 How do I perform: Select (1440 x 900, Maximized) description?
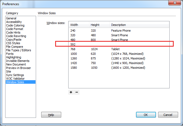(x=127, y=63)
